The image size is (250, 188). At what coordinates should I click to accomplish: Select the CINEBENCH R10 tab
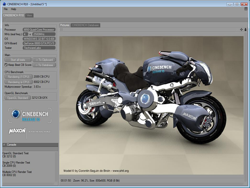coord(13,15)
